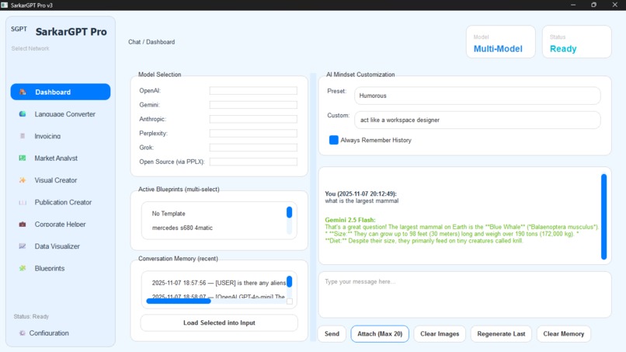Click the 'Chat / Dashboard' breadcrumb
626x352 pixels.
(151, 41)
